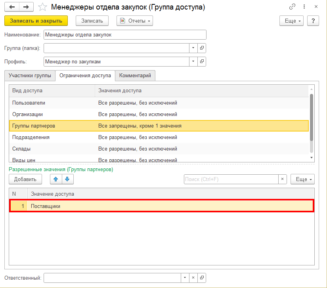The height and width of the screenshot is (288, 327).
Task: Open help with the question mark button
Action: [313, 21]
